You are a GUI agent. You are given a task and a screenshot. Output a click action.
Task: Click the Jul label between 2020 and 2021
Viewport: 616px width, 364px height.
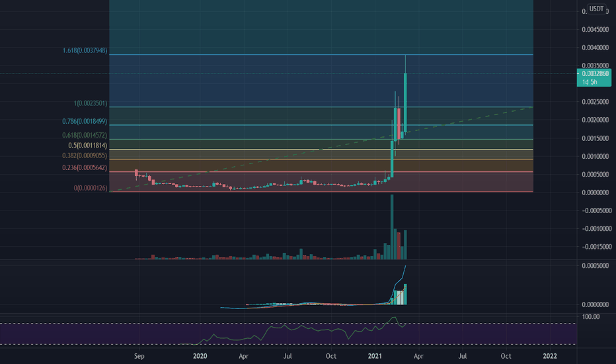click(288, 356)
